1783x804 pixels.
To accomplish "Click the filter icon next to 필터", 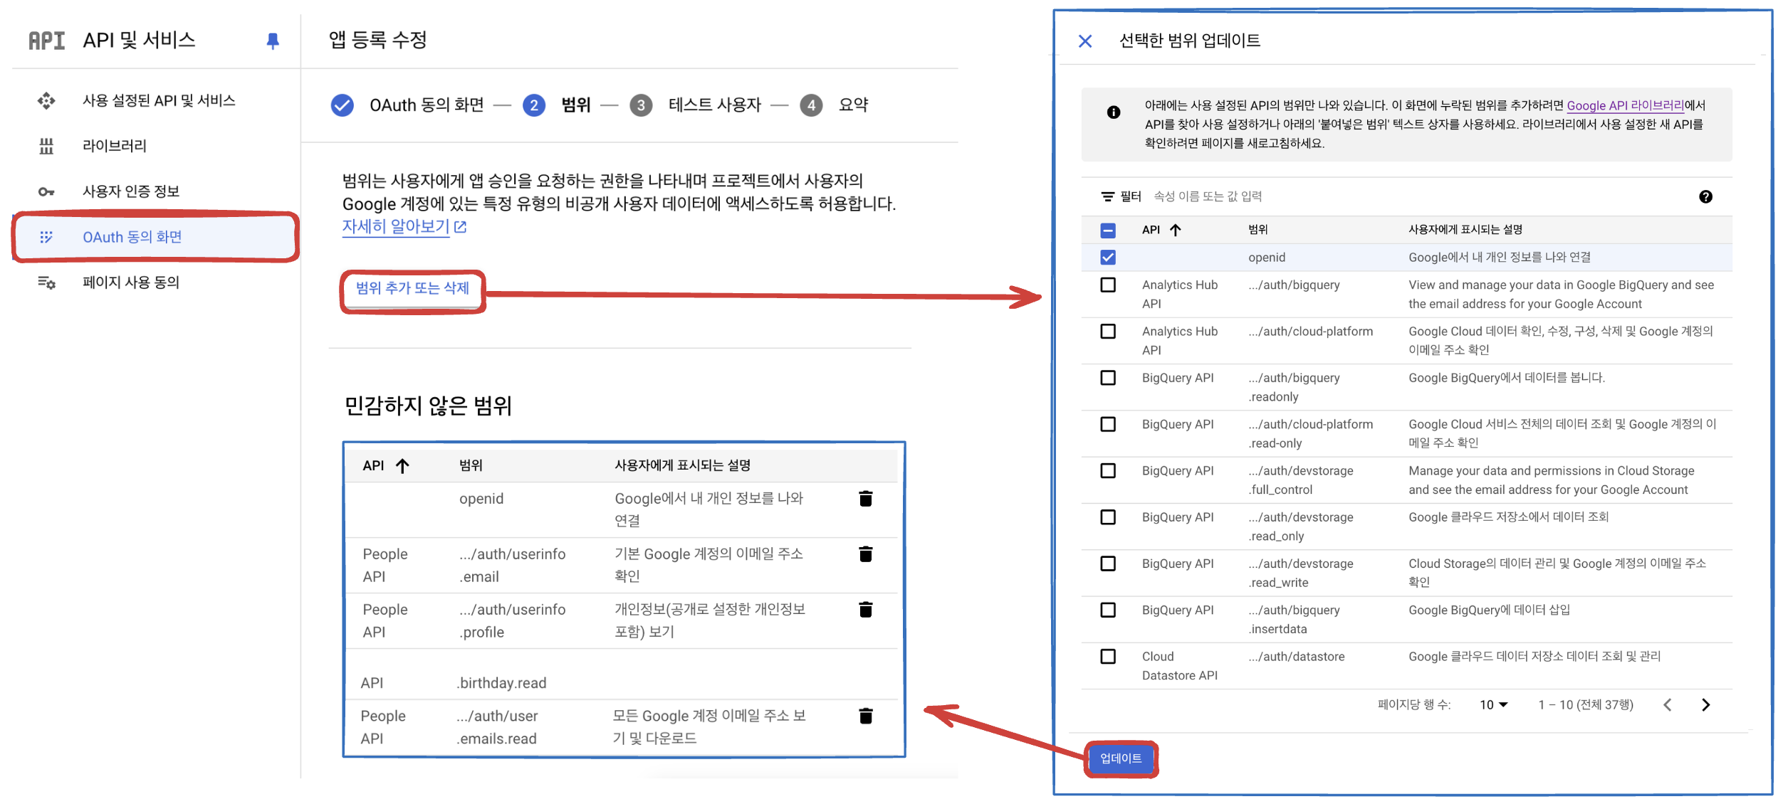I will [1107, 197].
